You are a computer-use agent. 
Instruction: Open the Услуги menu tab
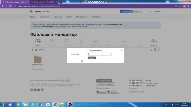click(x=33, y=17)
